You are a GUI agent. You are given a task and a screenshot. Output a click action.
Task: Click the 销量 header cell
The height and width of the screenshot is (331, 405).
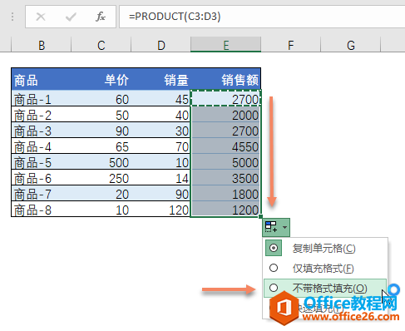(x=161, y=80)
